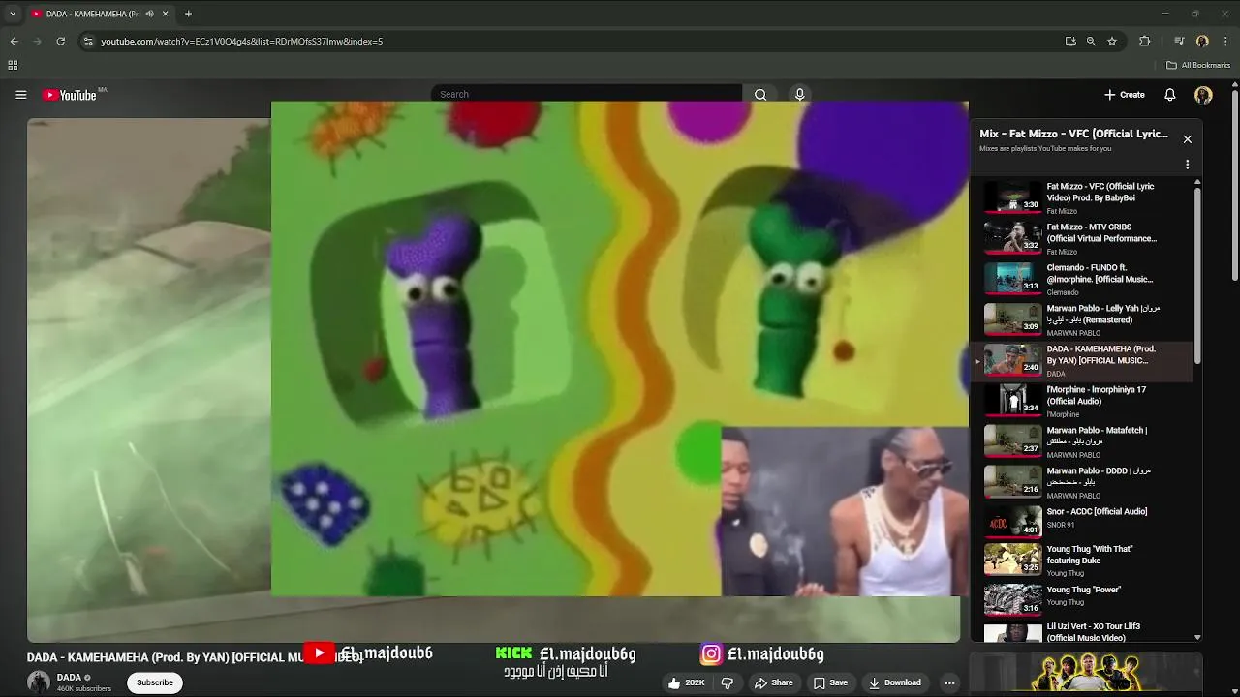
Task: Like the video with thumbs up
Action: [686, 682]
